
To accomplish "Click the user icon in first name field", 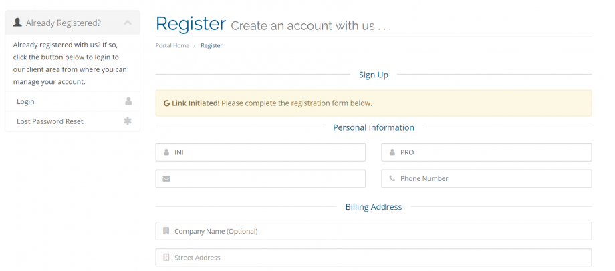I will coord(166,152).
